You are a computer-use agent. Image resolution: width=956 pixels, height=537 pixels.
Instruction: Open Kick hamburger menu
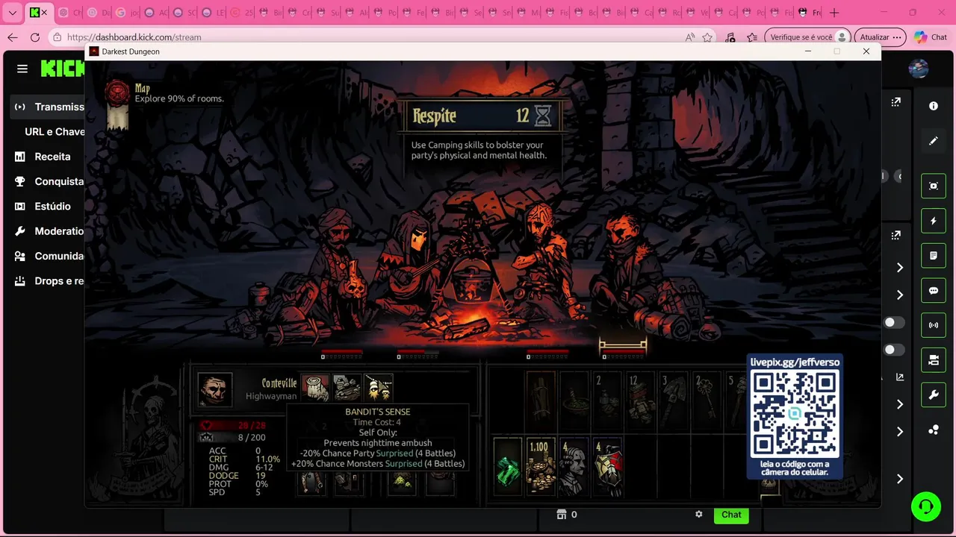[x=22, y=69]
